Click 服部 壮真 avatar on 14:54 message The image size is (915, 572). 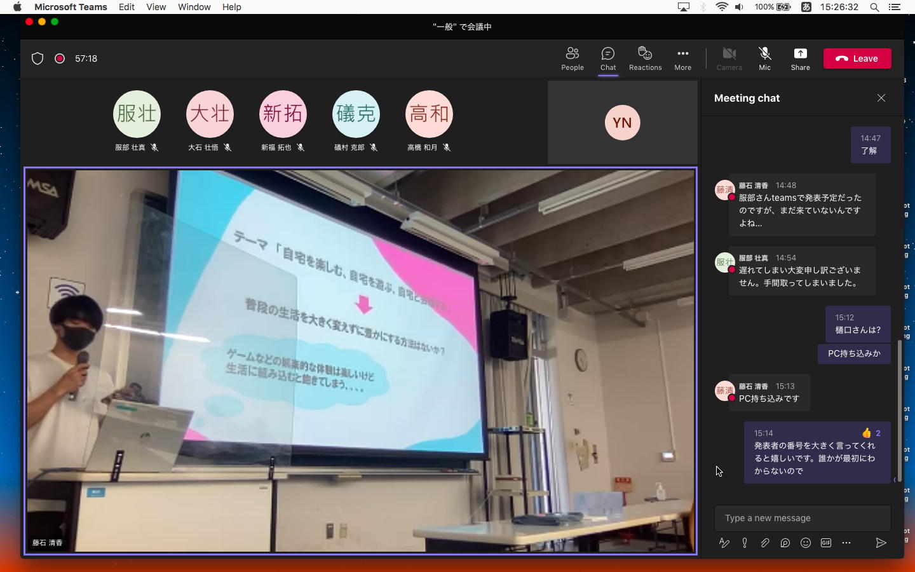tap(725, 262)
